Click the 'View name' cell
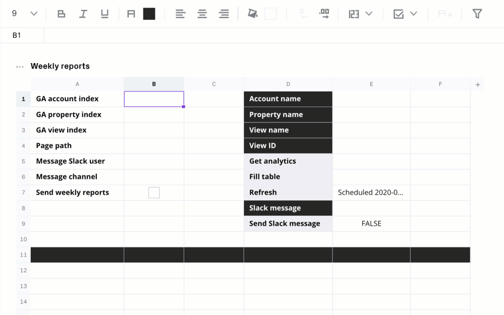504x315 pixels. tap(288, 130)
